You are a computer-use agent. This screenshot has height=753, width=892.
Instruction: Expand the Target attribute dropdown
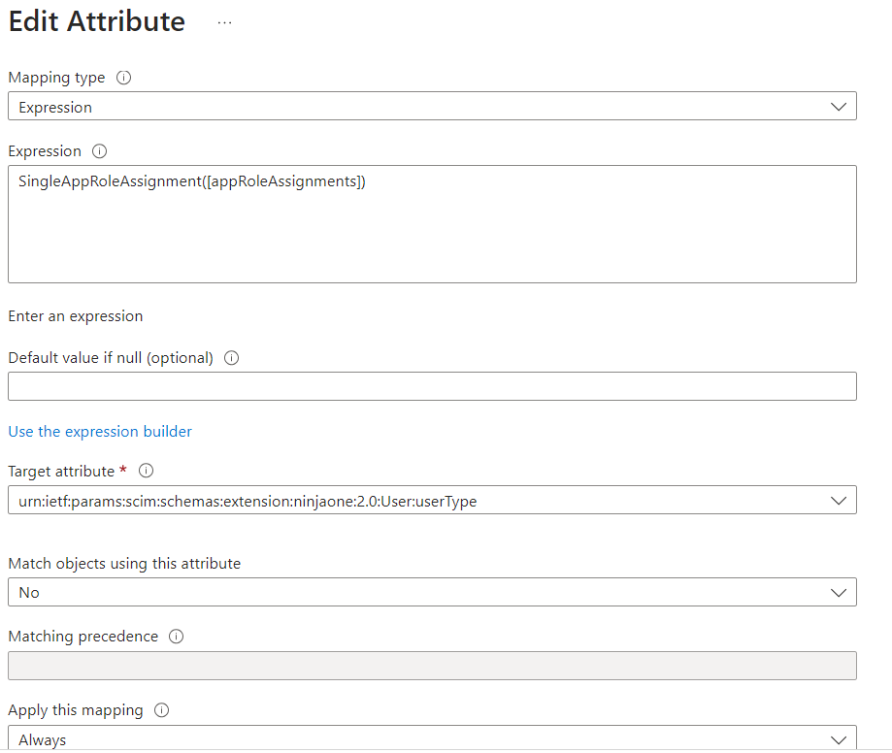click(x=432, y=501)
